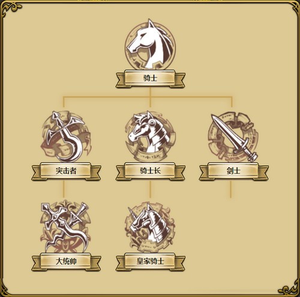Select the 皇家骑士 class banner
The image size is (300, 297).
150,262
